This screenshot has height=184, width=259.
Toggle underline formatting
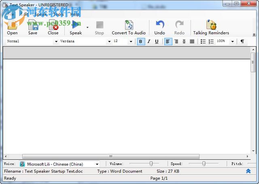[157, 41]
